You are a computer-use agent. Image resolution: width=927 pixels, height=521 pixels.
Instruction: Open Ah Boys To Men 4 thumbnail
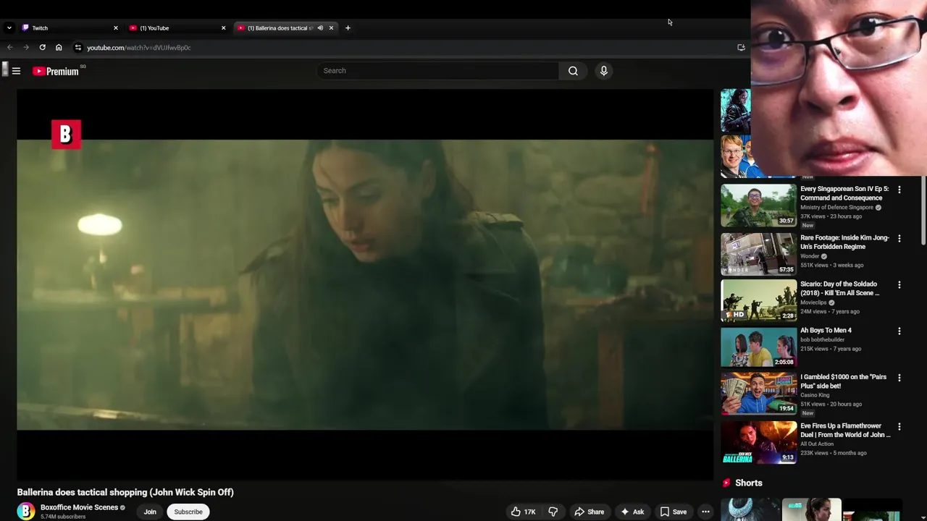pos(758,347)
